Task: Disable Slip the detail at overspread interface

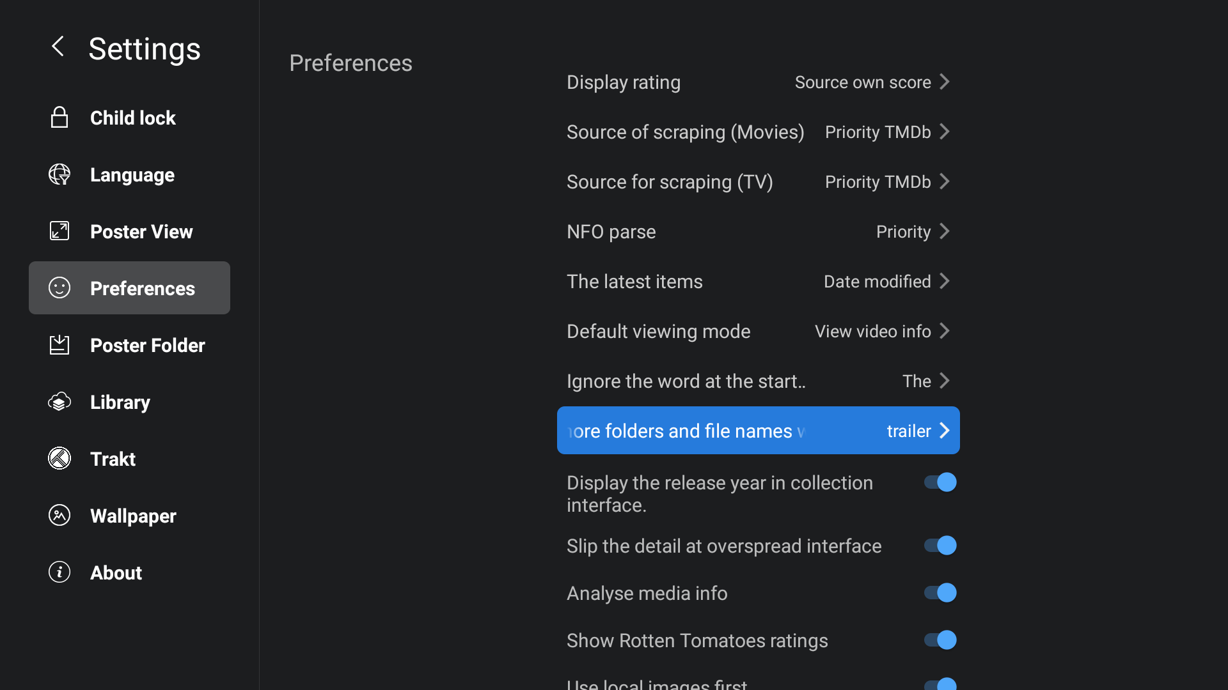Action: coord(940,546)
